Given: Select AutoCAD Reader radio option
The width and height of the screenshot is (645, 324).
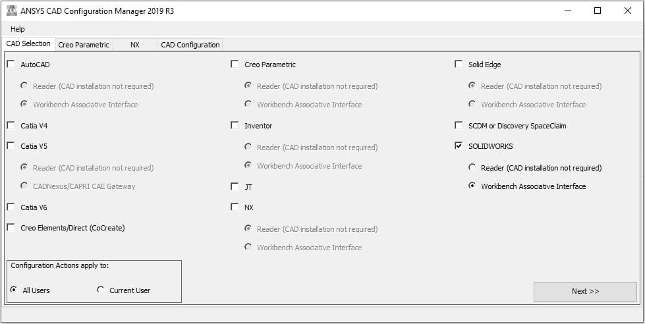Looking at the screenshot, I should [x=24, y=86].
